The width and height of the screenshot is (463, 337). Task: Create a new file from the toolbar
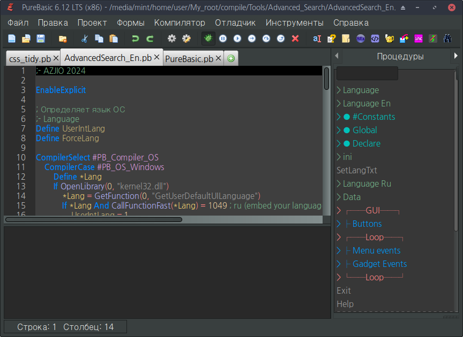(x=12, y=39)
